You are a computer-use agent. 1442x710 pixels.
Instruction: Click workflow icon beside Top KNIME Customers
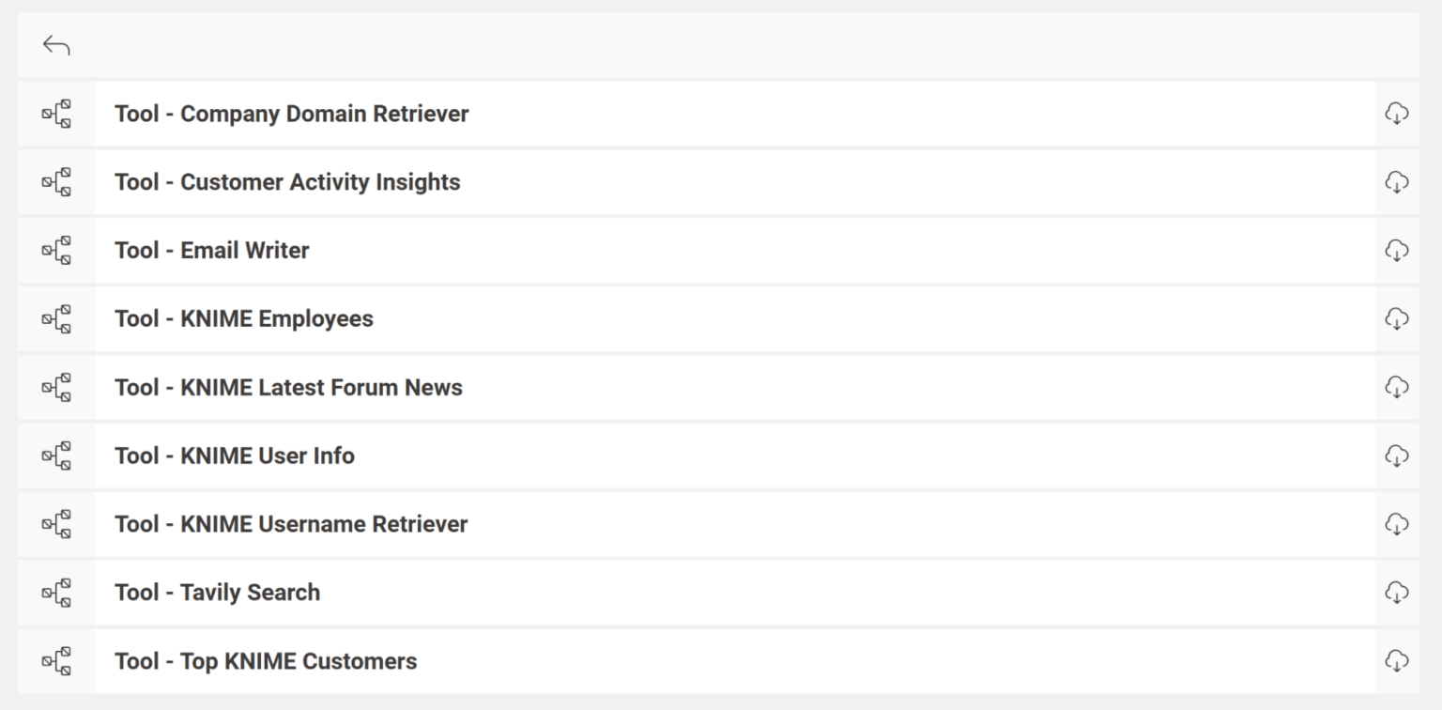tap(56, 661)
